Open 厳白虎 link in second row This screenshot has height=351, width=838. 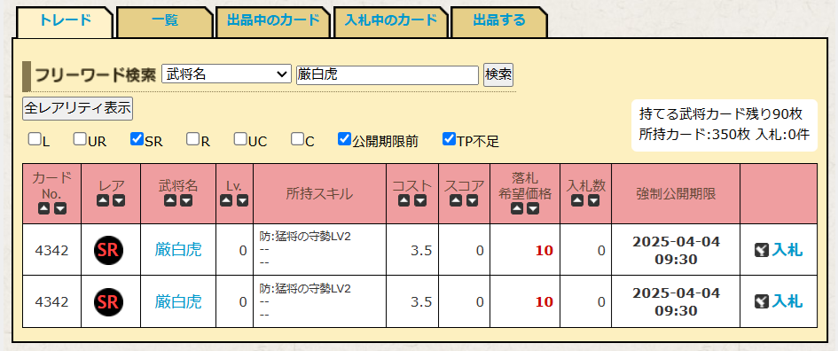pos(178,302)
